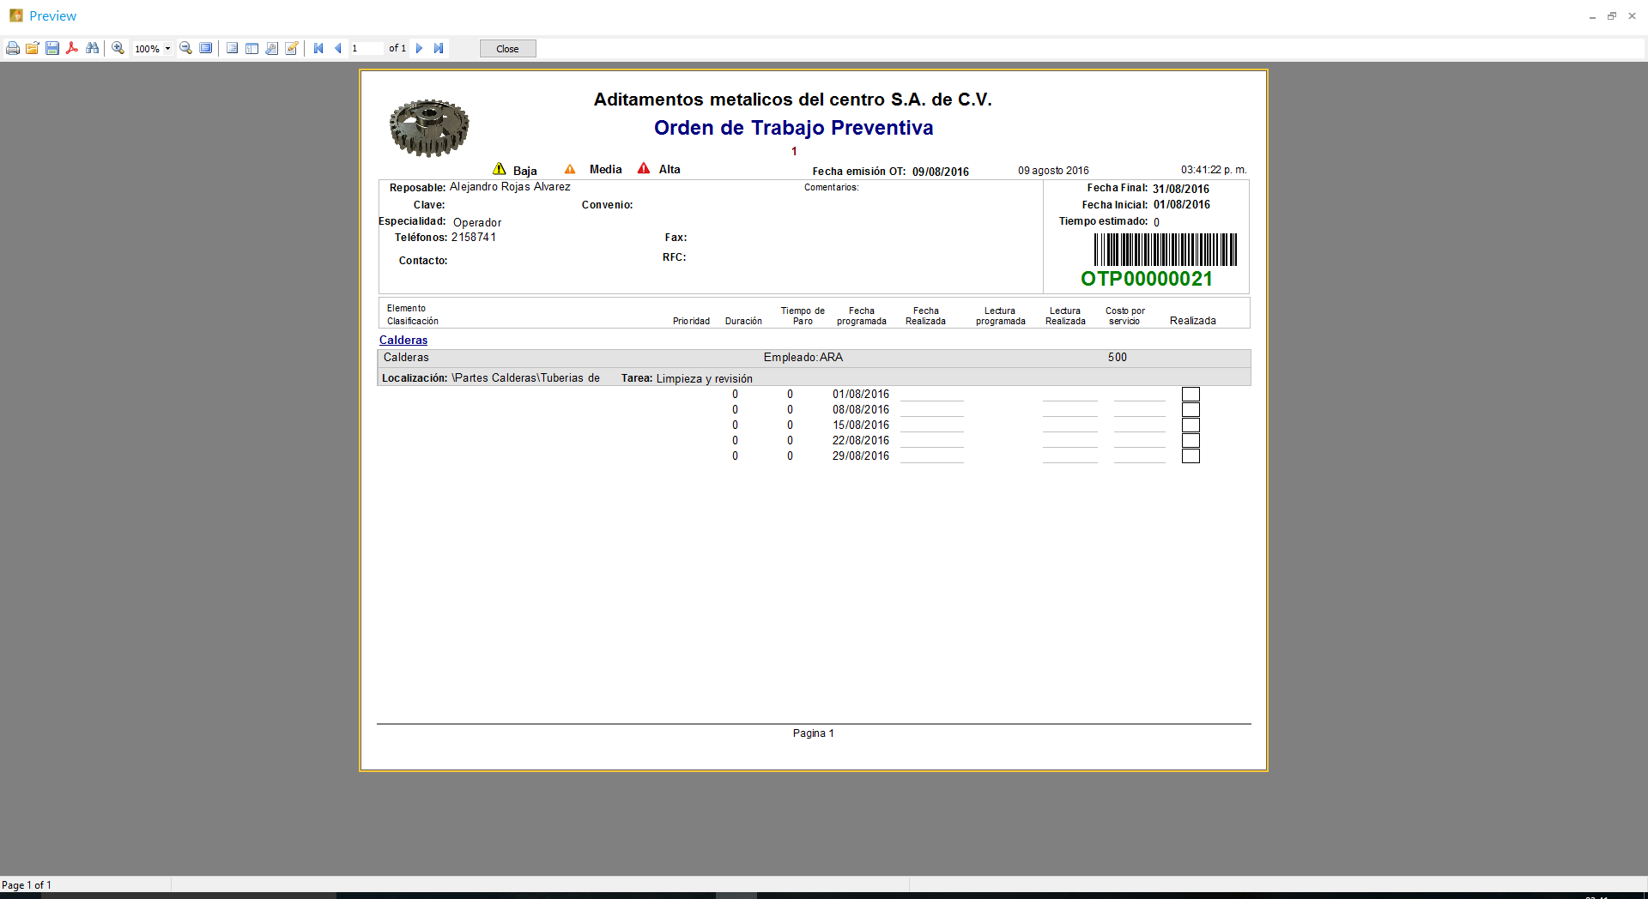The width and height of the screenshot is (1648, 899).
Task: Open a report file with folder icon
Action: pos(33,49)
